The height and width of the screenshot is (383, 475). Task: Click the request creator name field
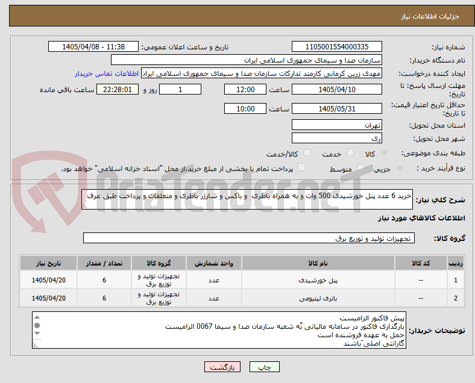click(x=262, y=73)
